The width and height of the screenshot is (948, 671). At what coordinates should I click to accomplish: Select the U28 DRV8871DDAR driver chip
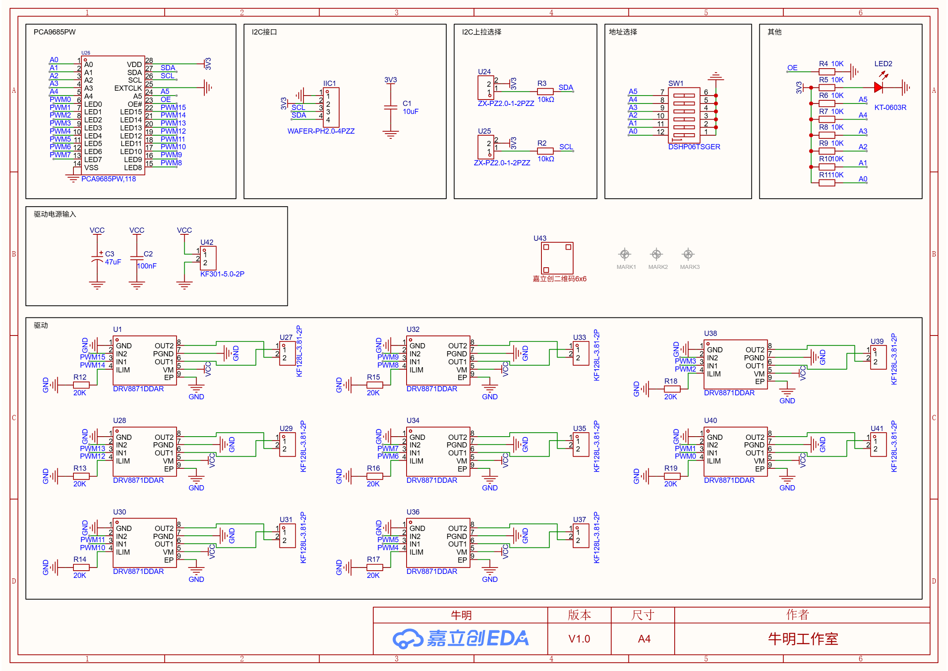144,451
